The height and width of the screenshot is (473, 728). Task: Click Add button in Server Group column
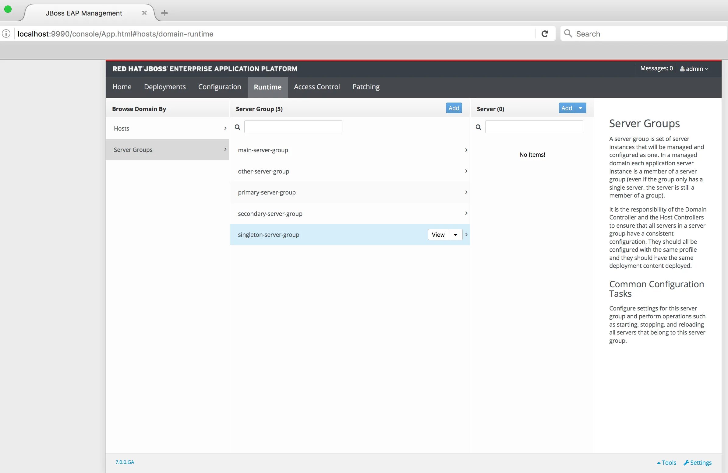(454, 108)
